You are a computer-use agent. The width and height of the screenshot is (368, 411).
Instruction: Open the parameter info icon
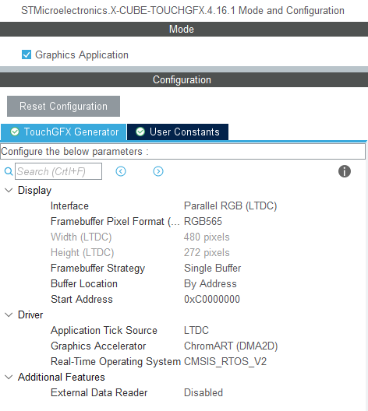point(345,171)
